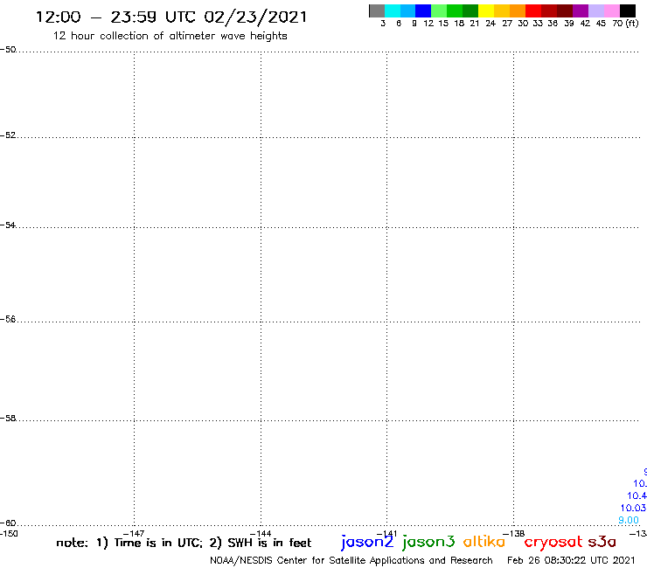Pick the purple legend swatch
647x568 pixels.
pos(581,10)
